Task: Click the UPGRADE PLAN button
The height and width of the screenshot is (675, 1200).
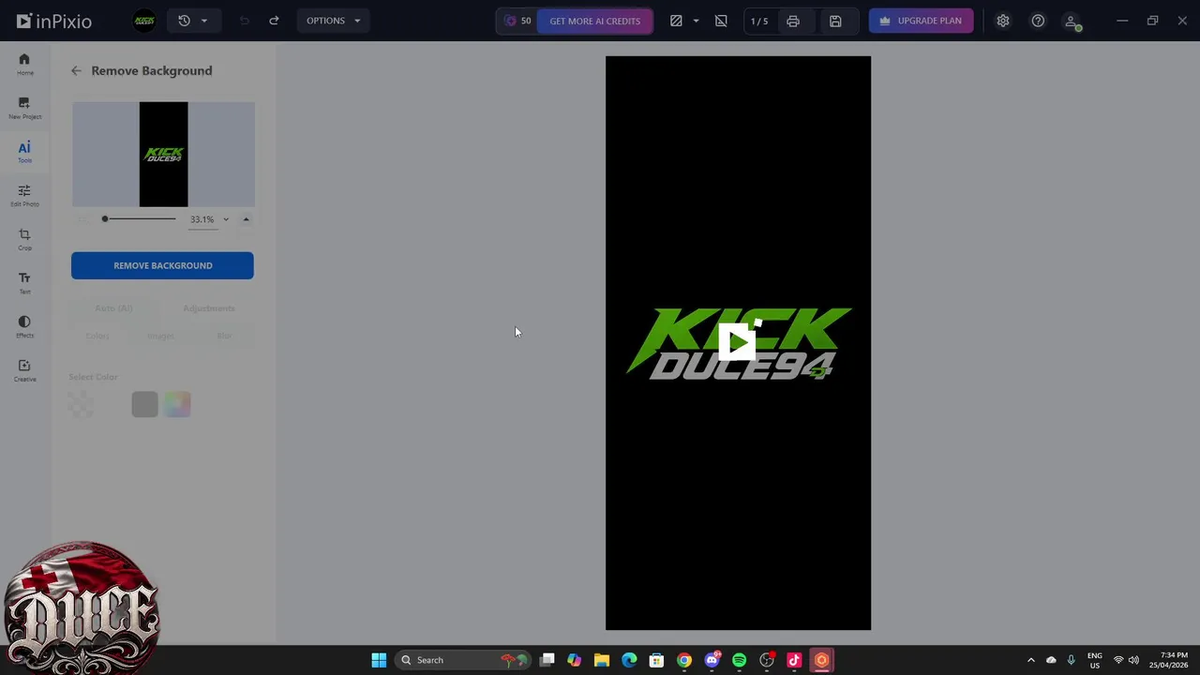Action: (921, 21)
